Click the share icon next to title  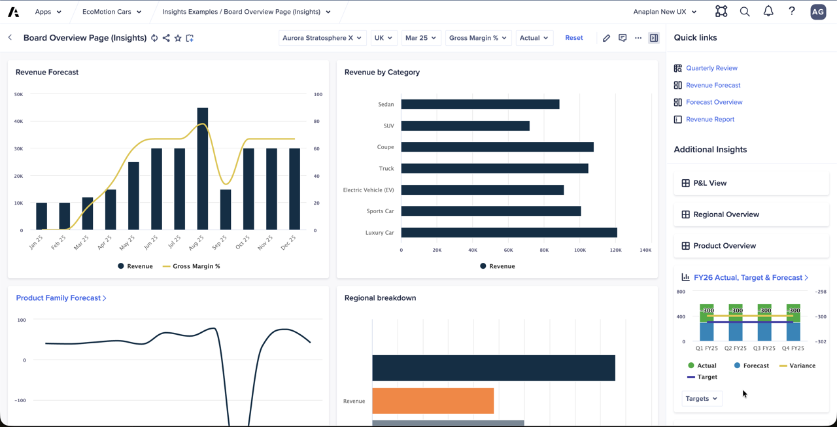[166, 38]
